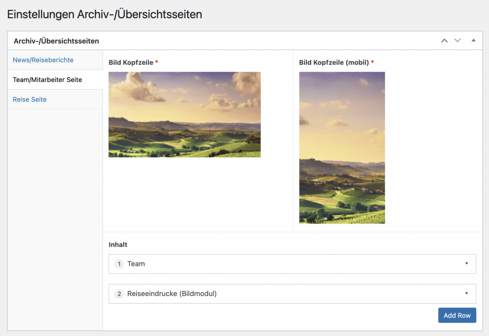The image size is (489, 336).
Task: Click the Reiseeindrucke (Bildmodul) row title
Action: (172, 294)
